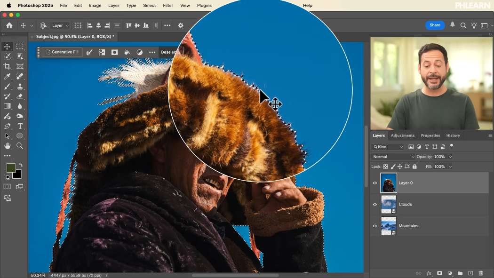
Task: Hide the Layer 0 layer visibility eye
Action: pyautogui.click(x=375, y=183)
